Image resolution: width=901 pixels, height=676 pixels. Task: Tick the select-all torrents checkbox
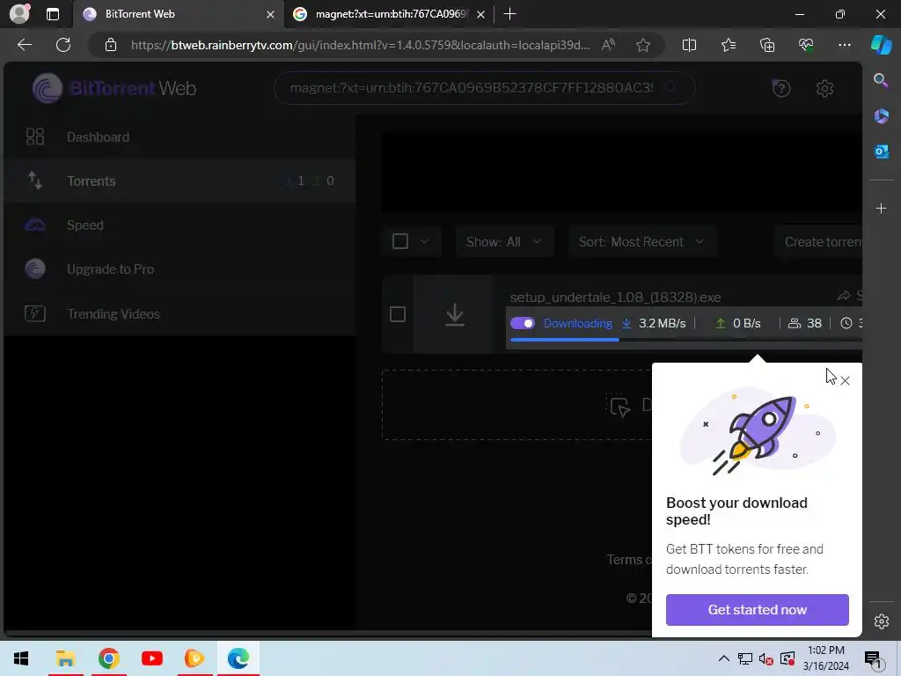(x=400, y=241)
